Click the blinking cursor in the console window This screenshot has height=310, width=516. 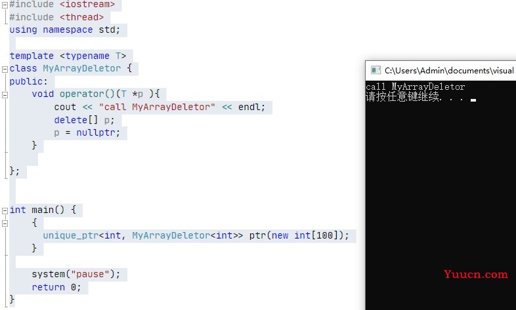[473, 100]
